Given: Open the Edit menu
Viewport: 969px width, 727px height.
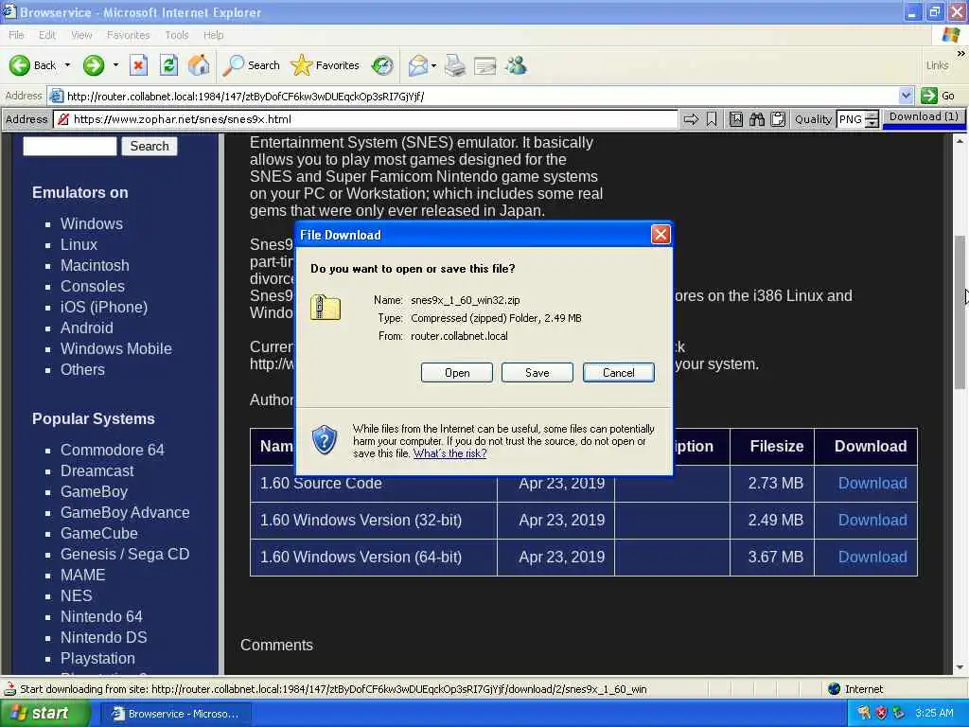Looking at the screenshot, I should click(x=47, y=35).
